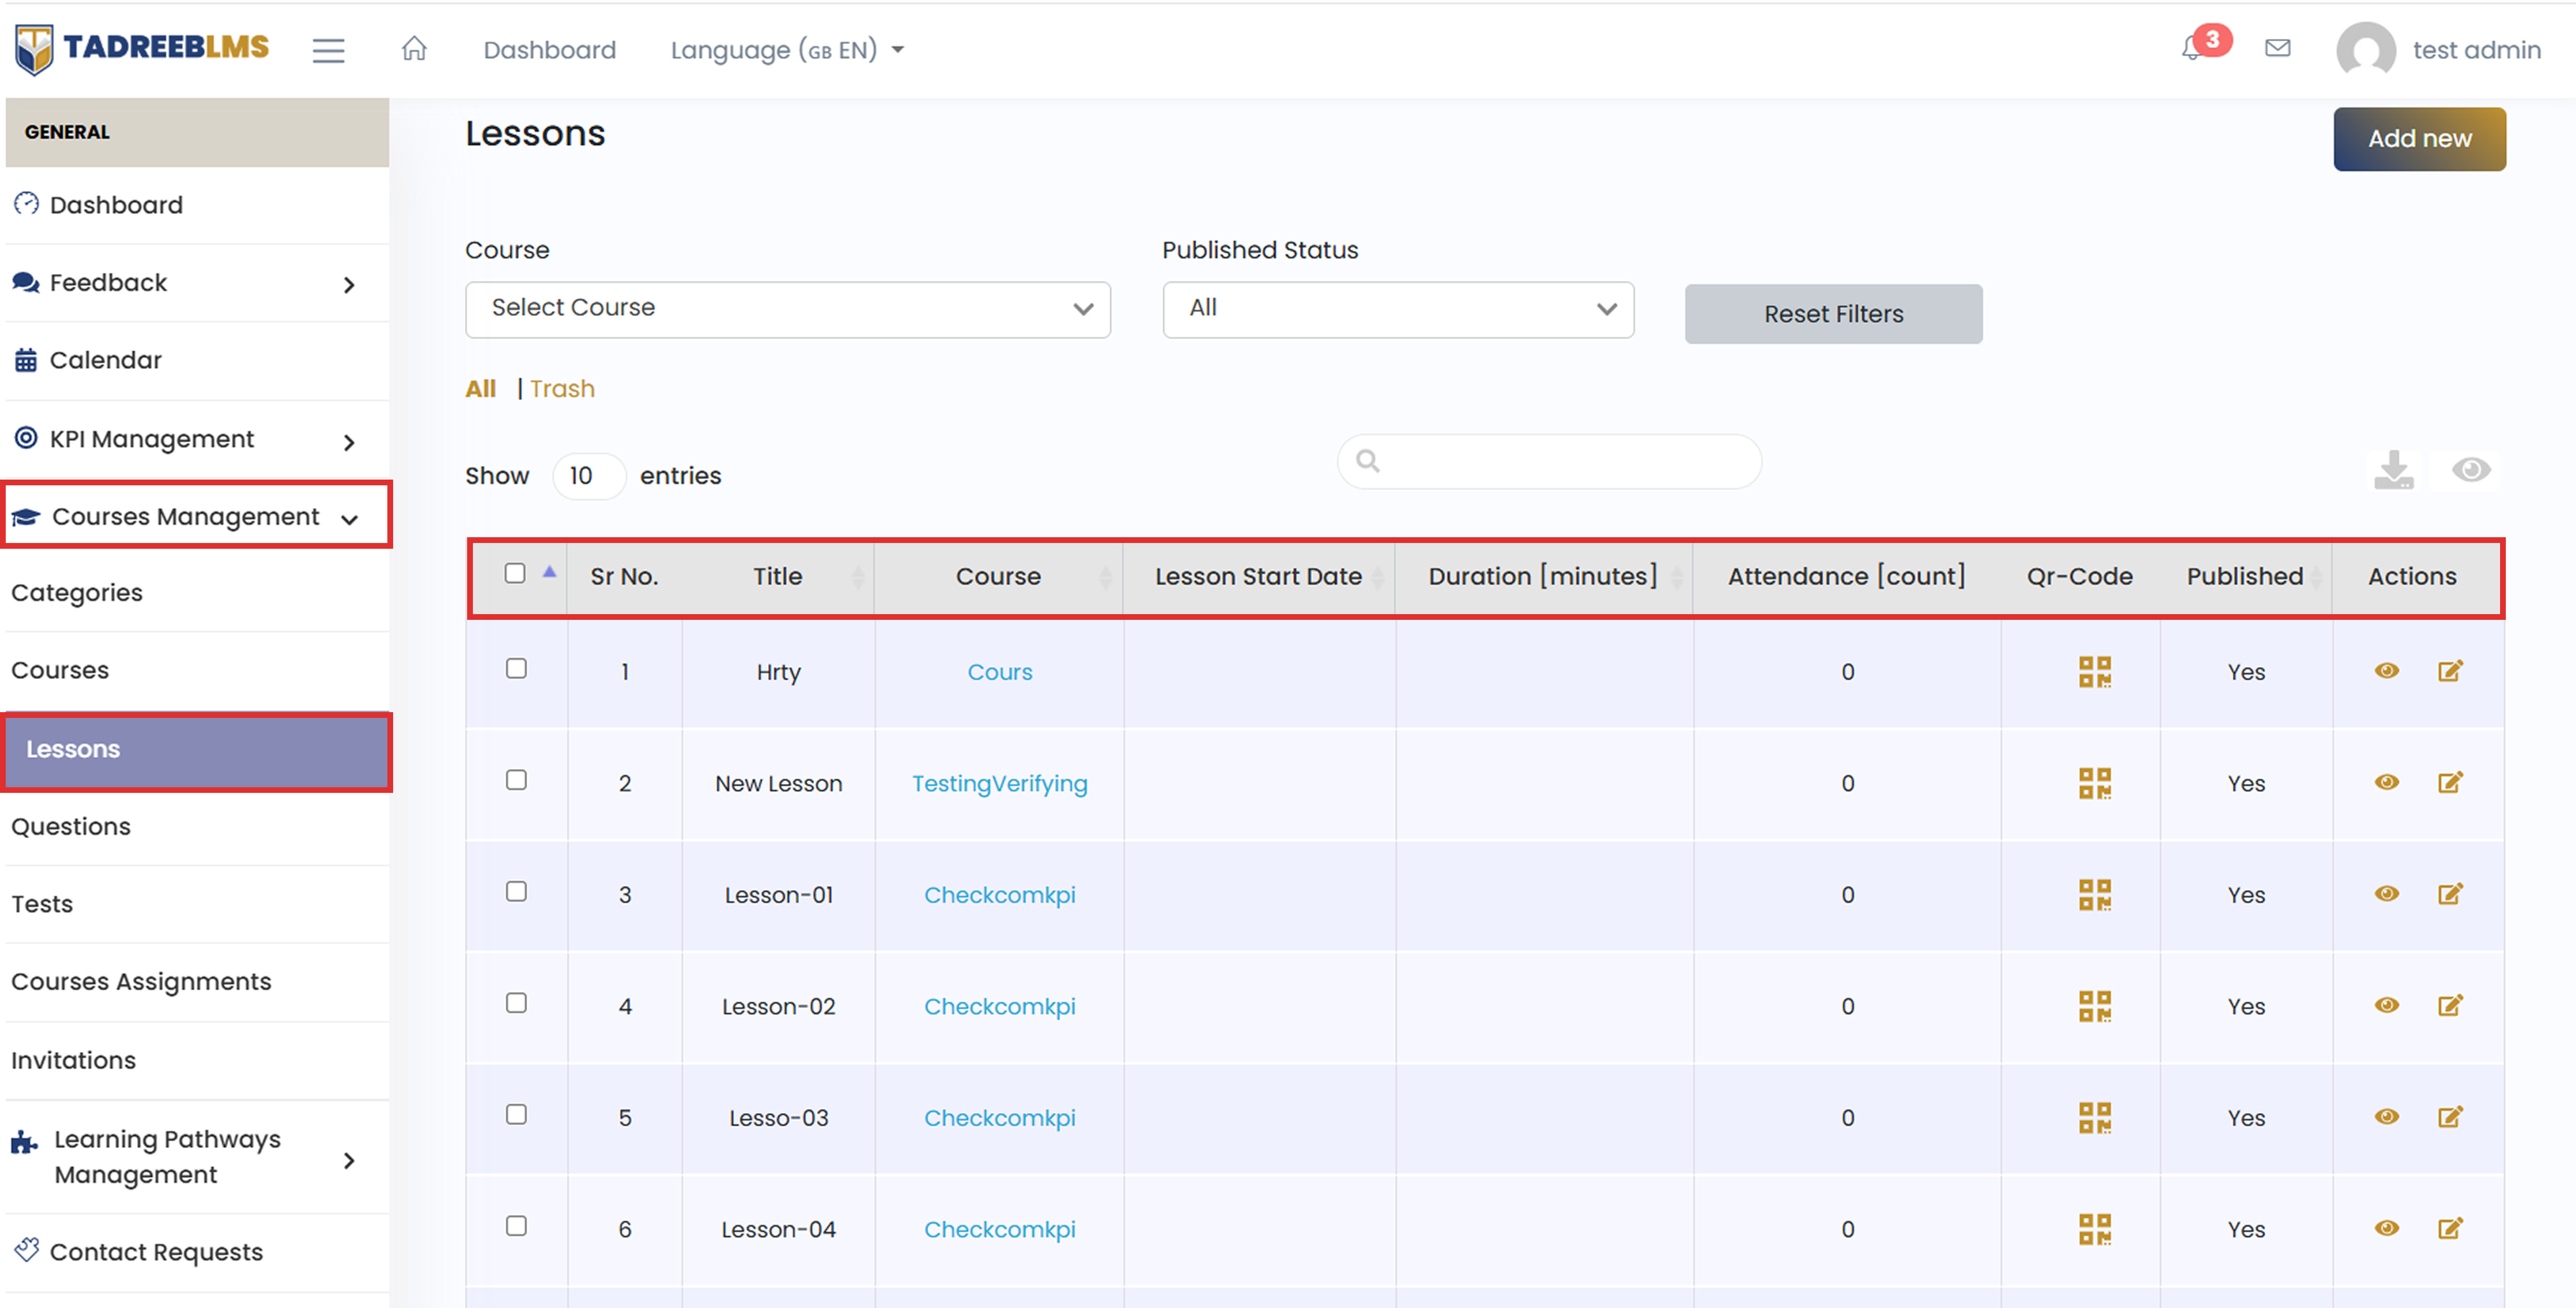View the New Lesson details
Screen dimensions: 2576x1308
pos(2387,782)
